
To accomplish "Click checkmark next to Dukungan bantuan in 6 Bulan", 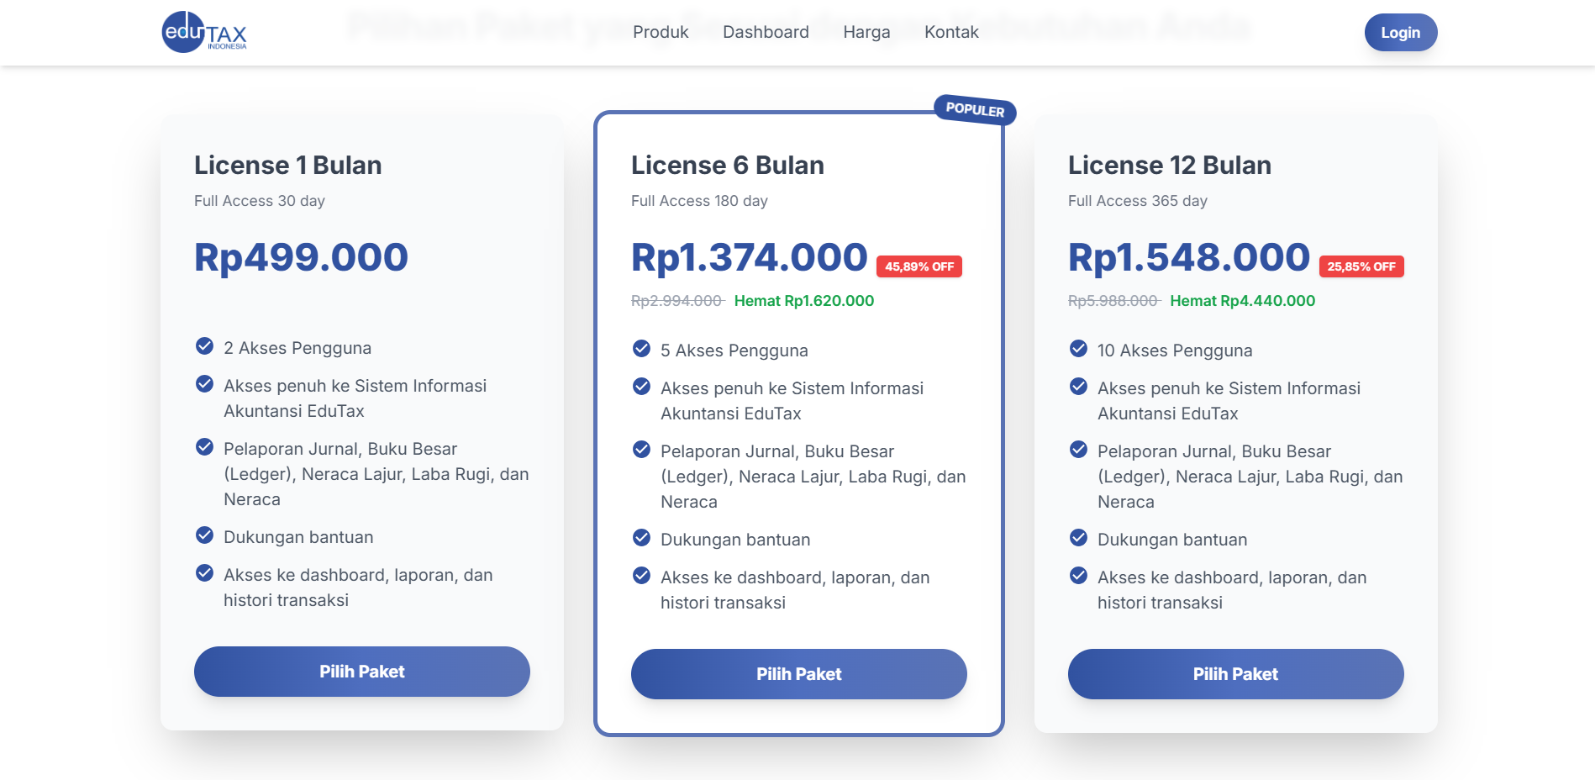I will click(x=641, y=538).
